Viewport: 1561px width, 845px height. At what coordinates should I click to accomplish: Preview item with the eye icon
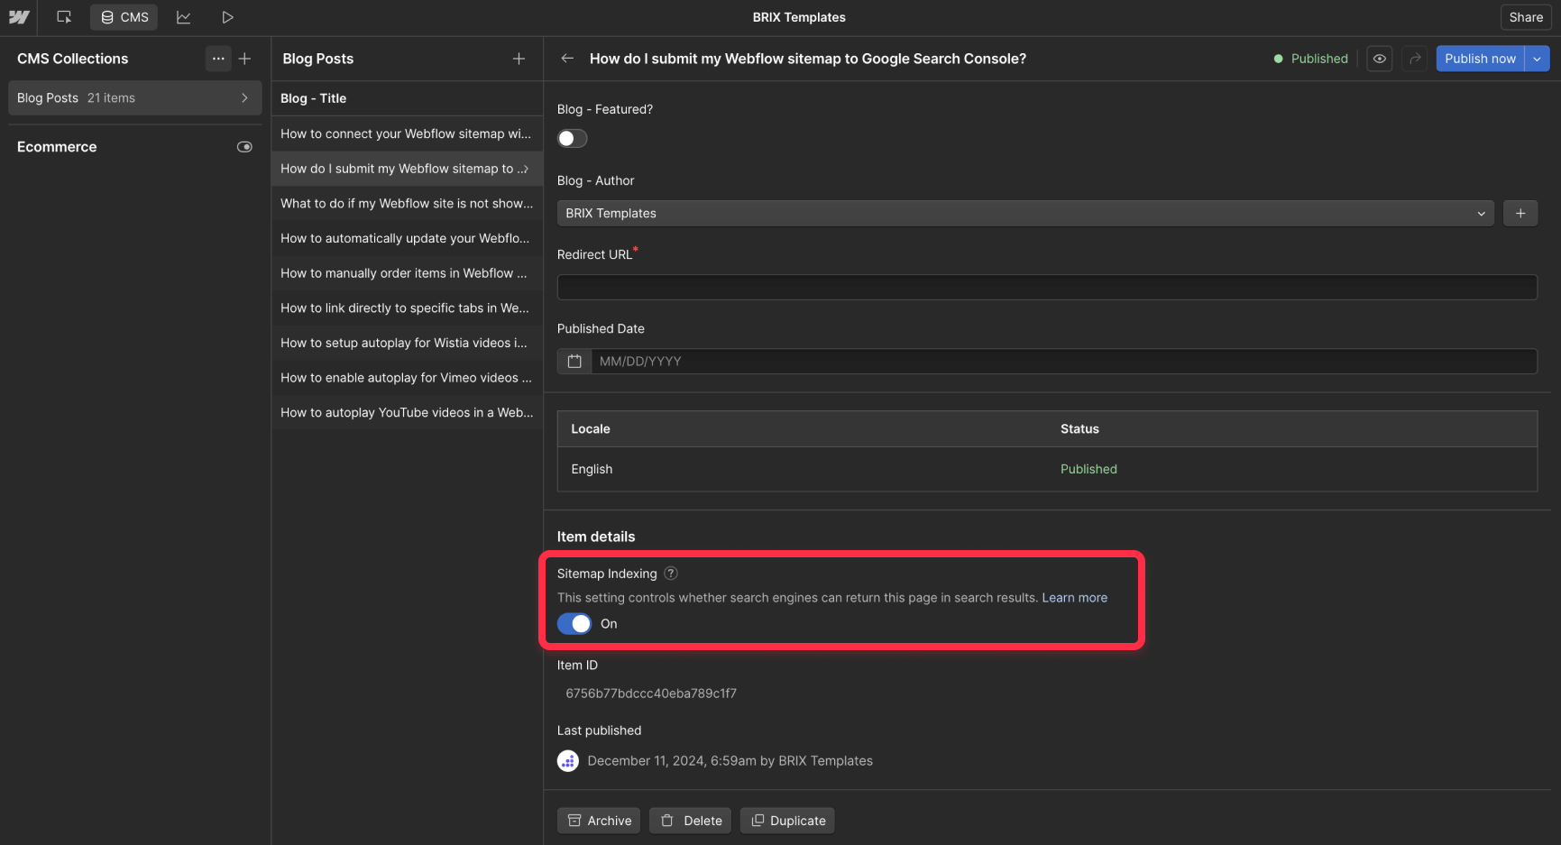click(1380, 59)
